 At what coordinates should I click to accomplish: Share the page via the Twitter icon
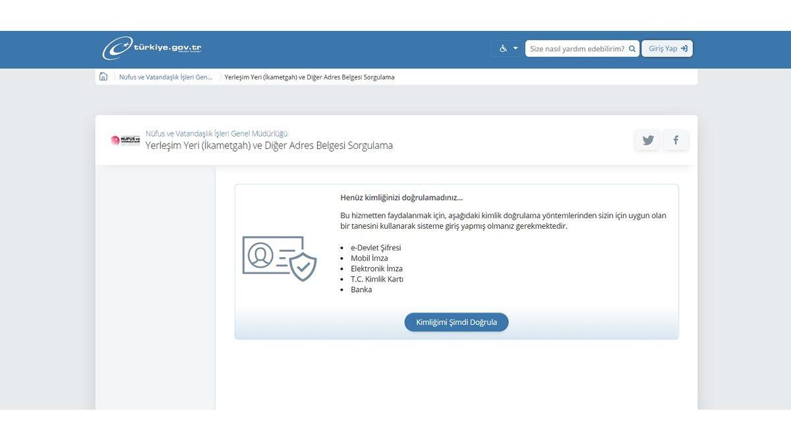[x=647, y=139]
